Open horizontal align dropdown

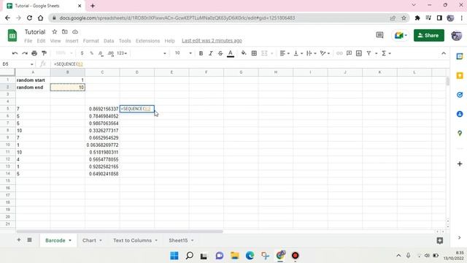click(285, 53)
